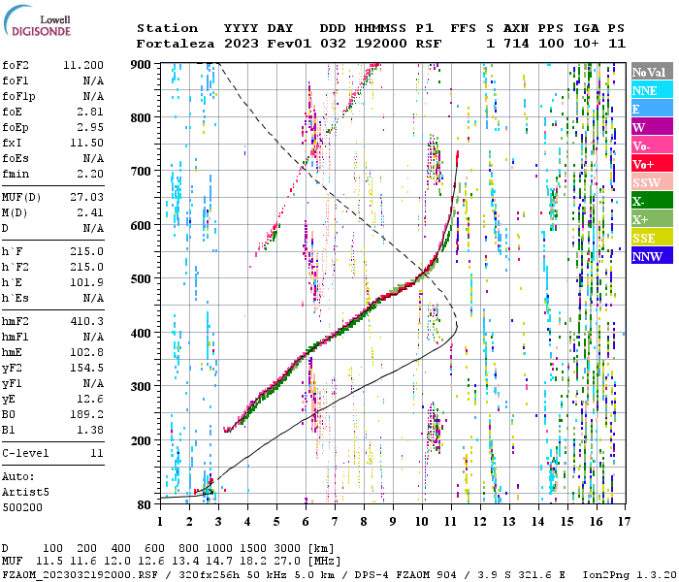Image resolution: width=679 pixels, height=582 pixels.
Task: Click the 500200 version text
Action: [22, 507]
